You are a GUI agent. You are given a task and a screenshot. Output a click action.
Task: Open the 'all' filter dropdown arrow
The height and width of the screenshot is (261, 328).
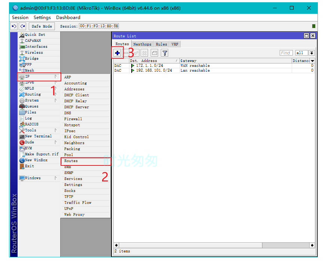(x=312, y=53)
